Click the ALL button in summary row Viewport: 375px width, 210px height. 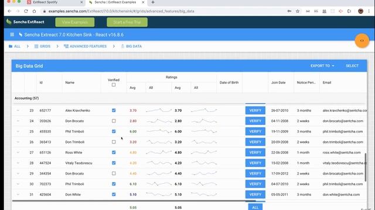tap(255, 207)
